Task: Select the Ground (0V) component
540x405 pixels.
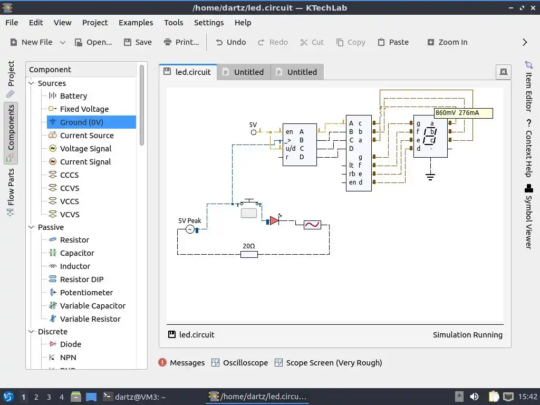Action: [x=91, y=122]
